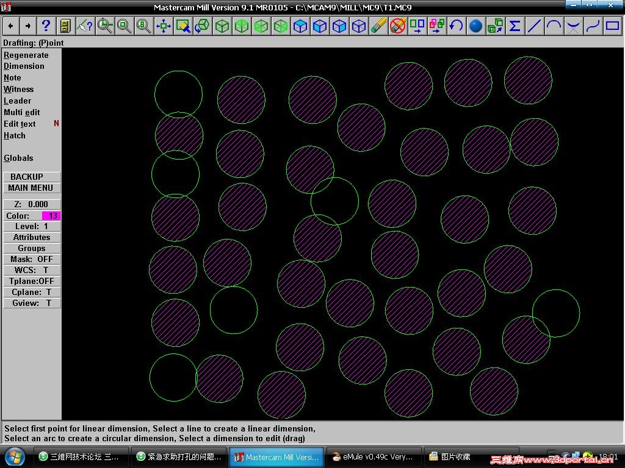
Task: Click the WCS: T button
Action: [32, 270]
